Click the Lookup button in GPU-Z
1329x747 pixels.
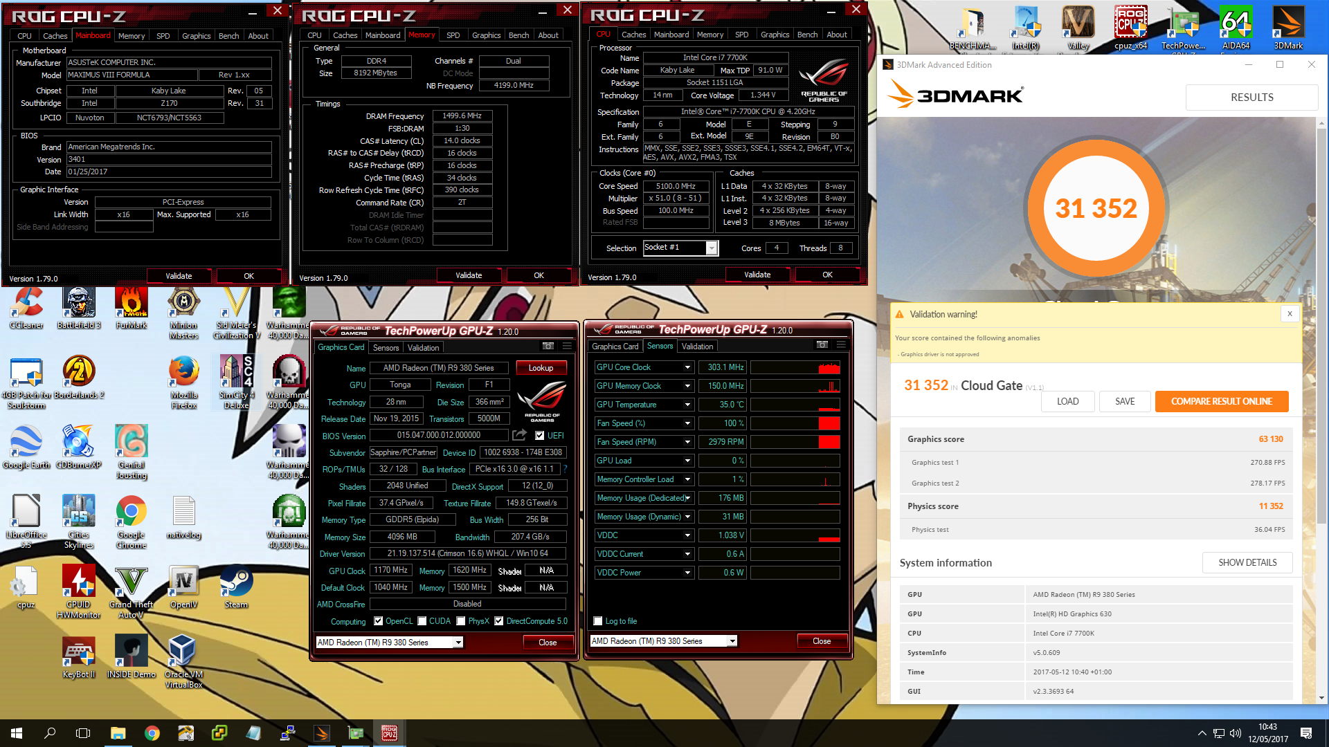click(541, 368)
